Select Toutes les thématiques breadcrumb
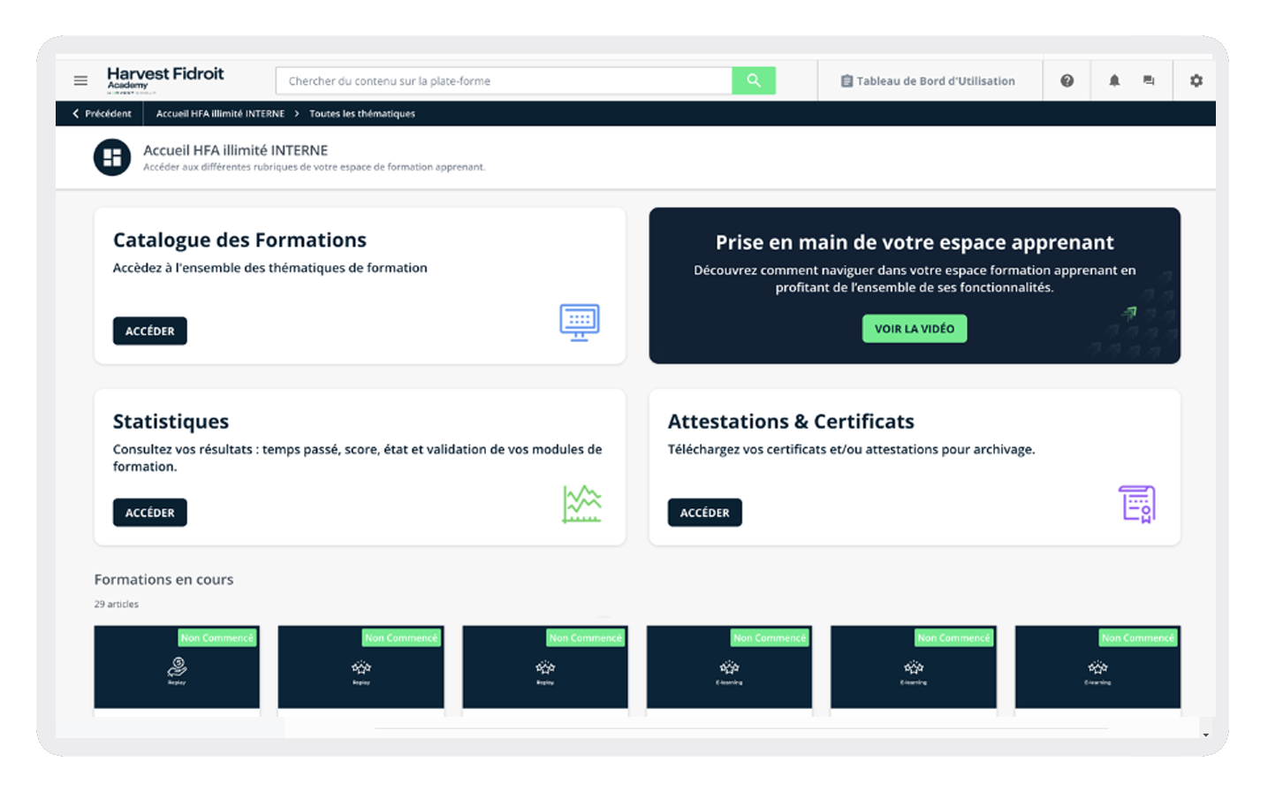This screenshot has height=792, width=1268. pyautogui.click(x=362, y=113)
